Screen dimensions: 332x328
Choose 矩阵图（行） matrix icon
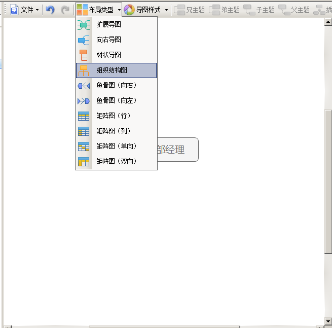point(83,116)
